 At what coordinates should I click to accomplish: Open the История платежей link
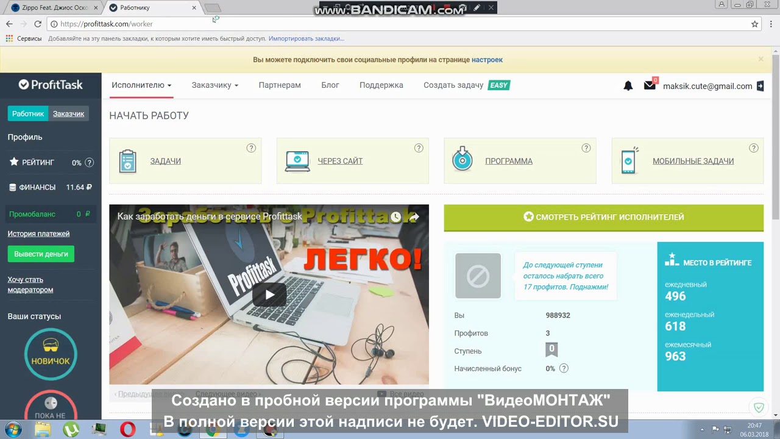[x=38, y=234]
